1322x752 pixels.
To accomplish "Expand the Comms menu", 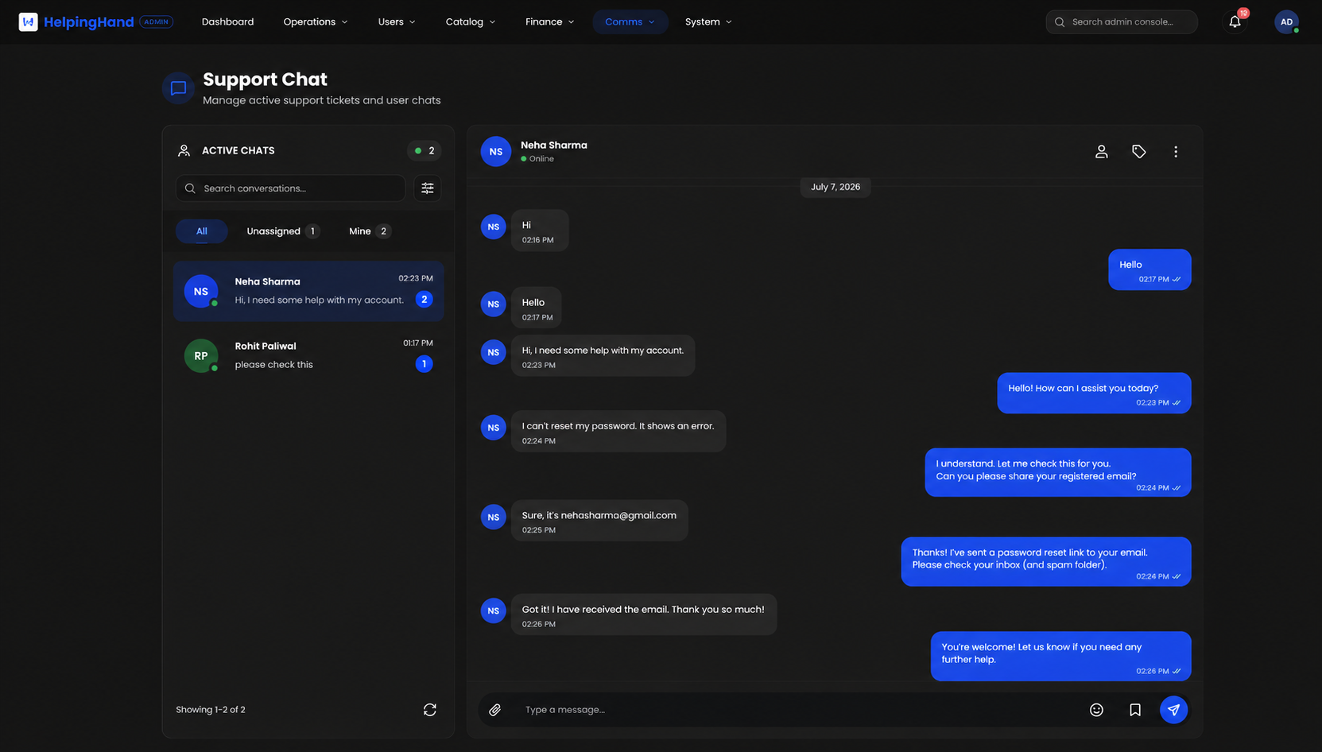I will tap(630, 22).
